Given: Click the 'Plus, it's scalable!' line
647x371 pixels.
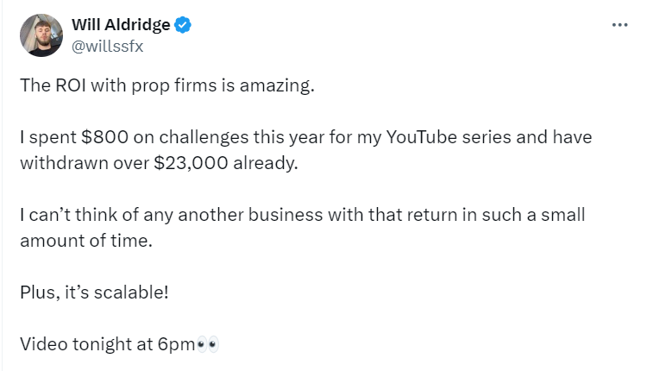Looking at the screenshot, I should pos(94,292).
